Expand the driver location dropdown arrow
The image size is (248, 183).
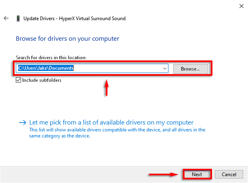coord(165,69)
